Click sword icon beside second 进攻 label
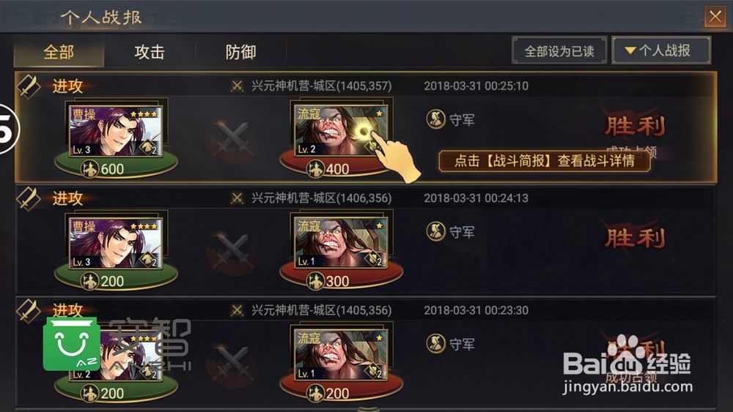The image size is (733, 412). click(x=29, y=199)
